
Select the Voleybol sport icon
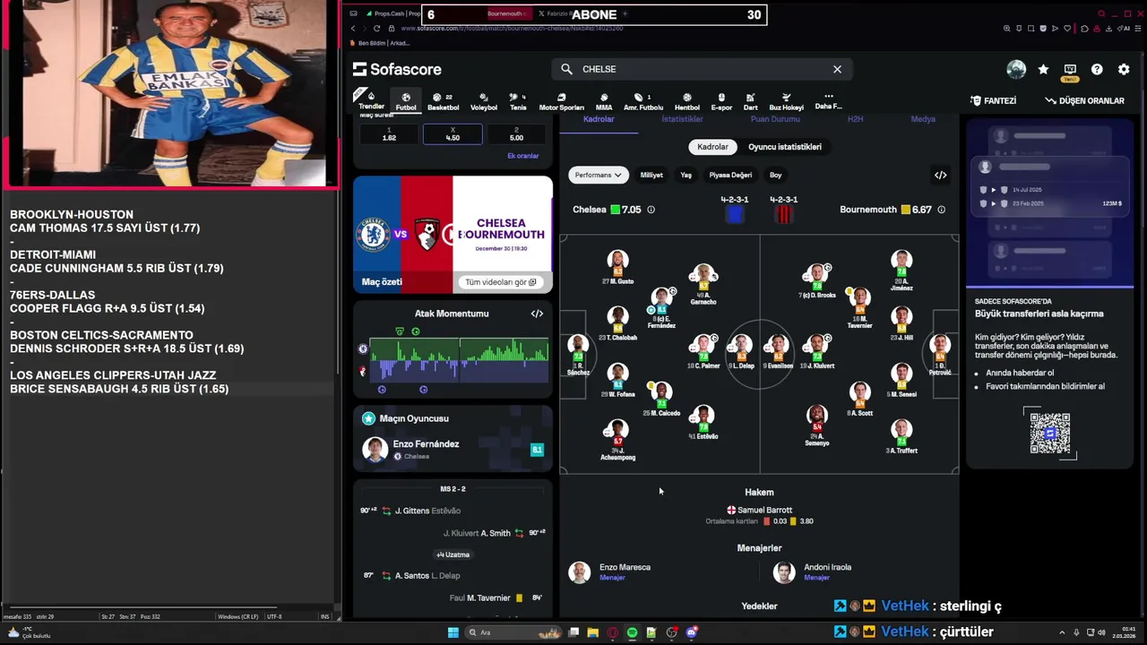click(x=484, y=101)
